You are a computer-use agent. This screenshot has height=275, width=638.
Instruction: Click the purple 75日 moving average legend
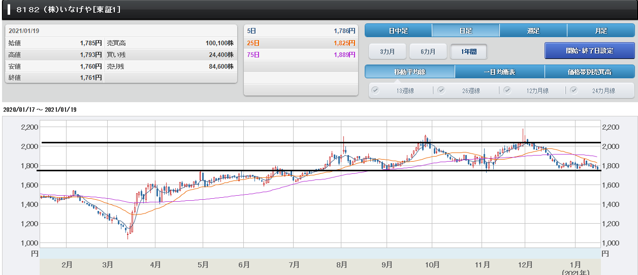(301, 54)
